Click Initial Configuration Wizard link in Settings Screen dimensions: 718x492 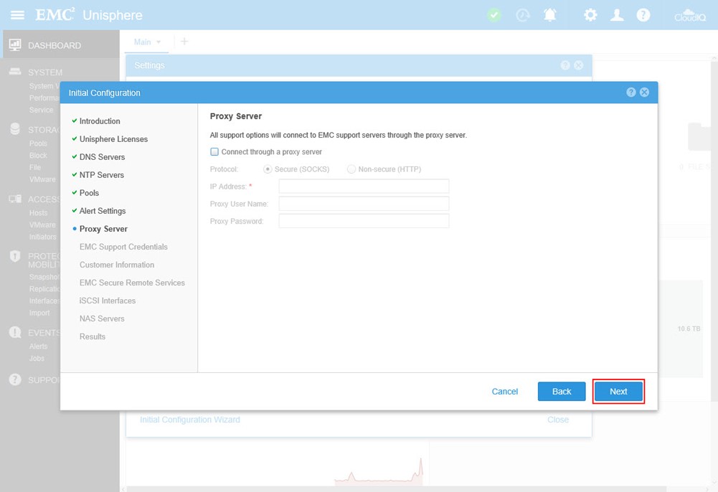coord(189,420)
